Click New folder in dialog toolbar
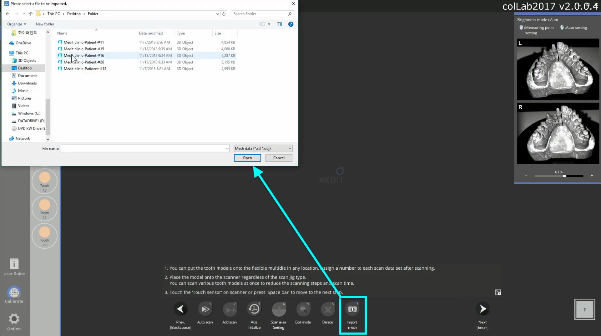 coord(45,24)
